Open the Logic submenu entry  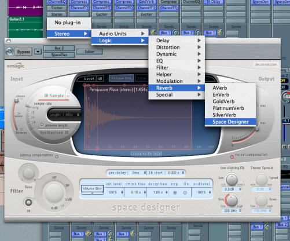(120, 41)
